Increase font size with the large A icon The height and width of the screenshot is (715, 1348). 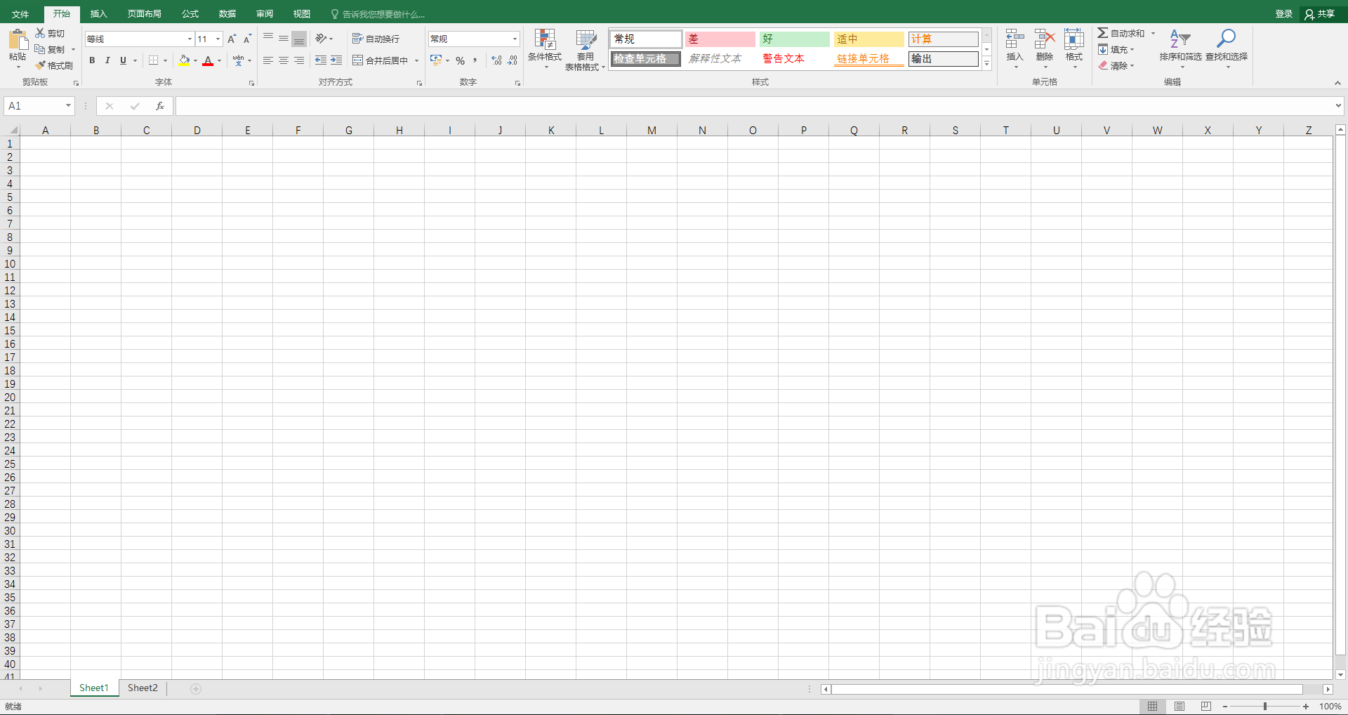[232, 39]
